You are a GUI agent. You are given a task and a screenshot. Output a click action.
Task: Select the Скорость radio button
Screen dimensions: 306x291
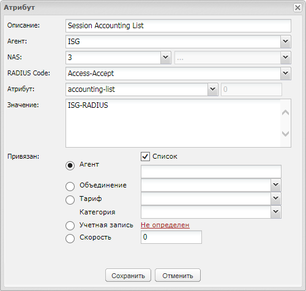(x=70, y=238)
